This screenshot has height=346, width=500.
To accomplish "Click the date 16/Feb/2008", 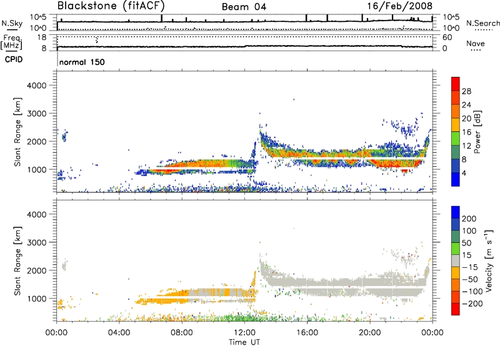I will pos(399,6).
